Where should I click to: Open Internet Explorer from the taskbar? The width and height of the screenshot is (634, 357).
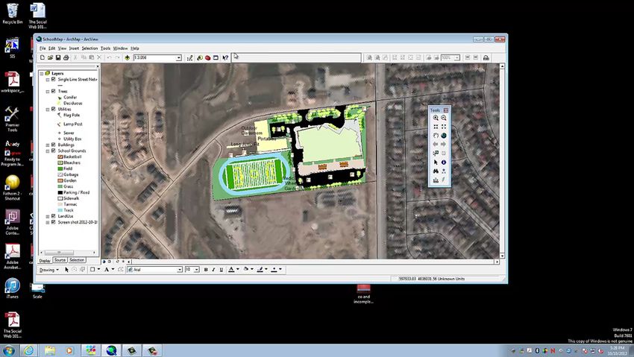coord(28,350)
